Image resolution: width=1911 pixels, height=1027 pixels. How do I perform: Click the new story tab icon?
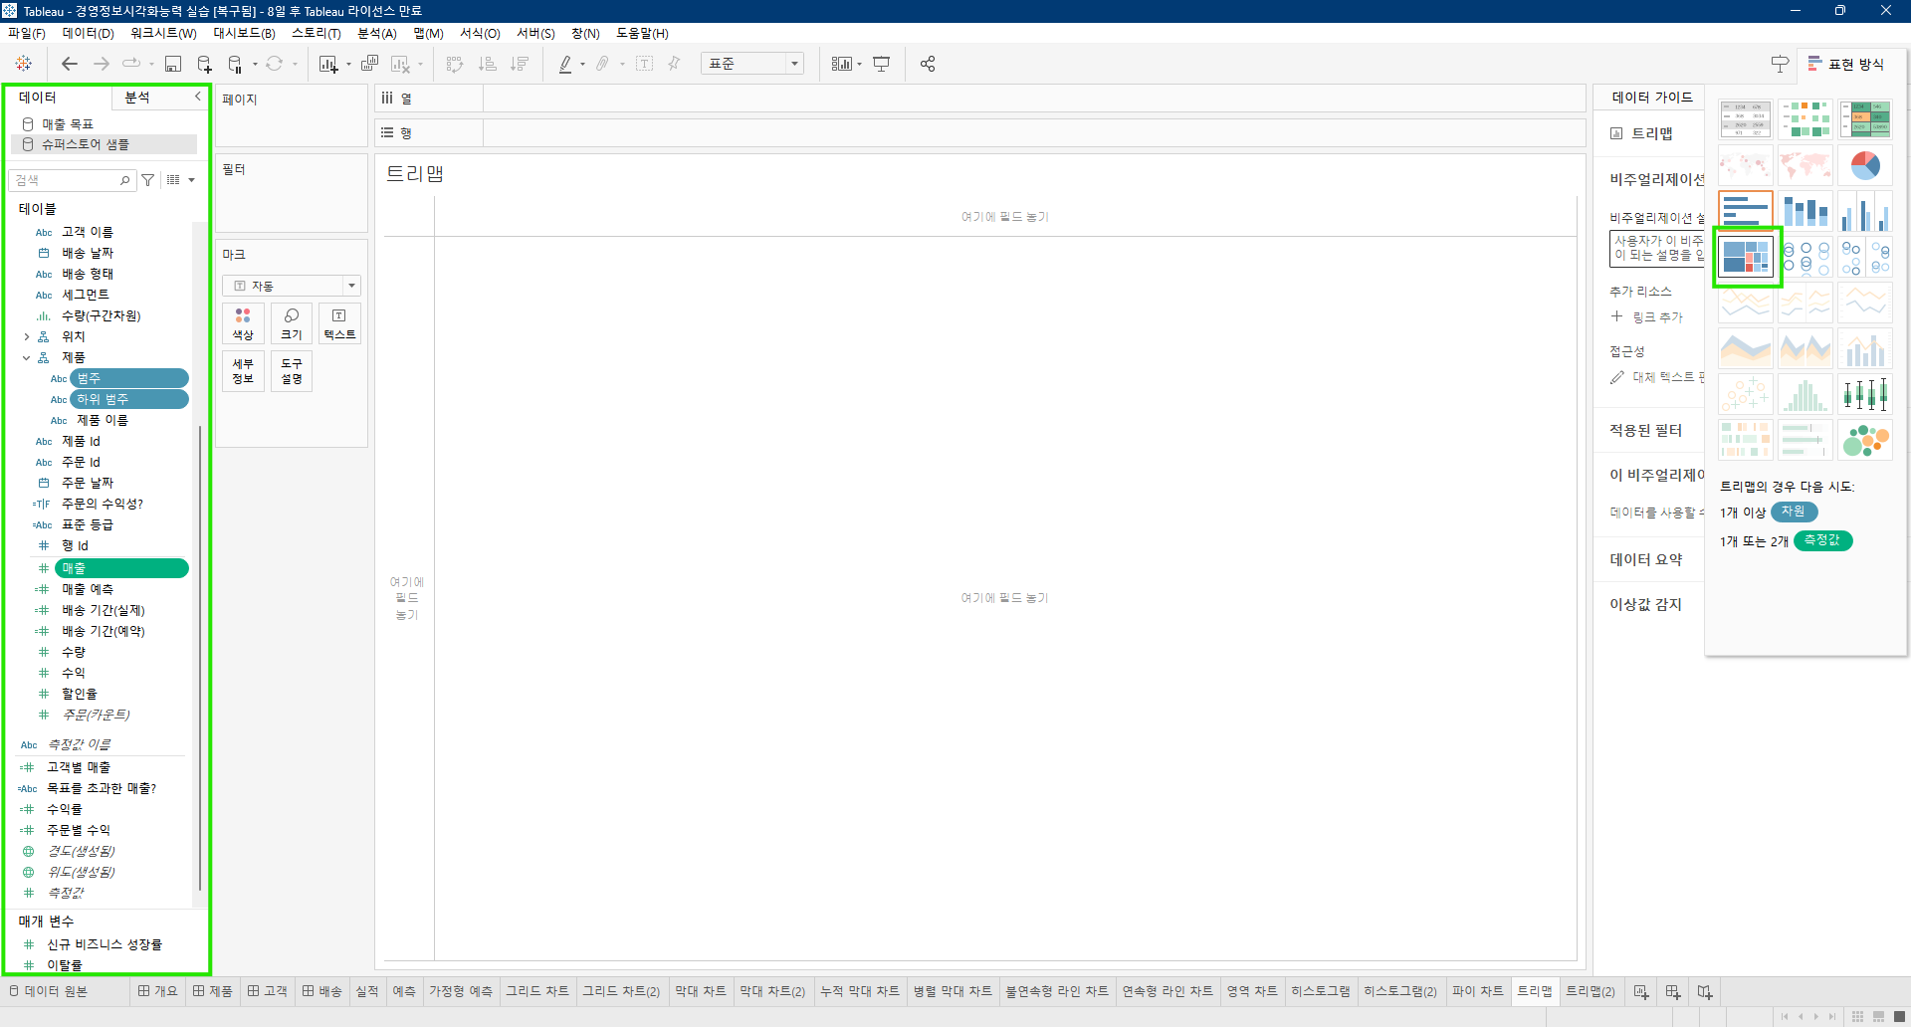(x=1705, y=992)
